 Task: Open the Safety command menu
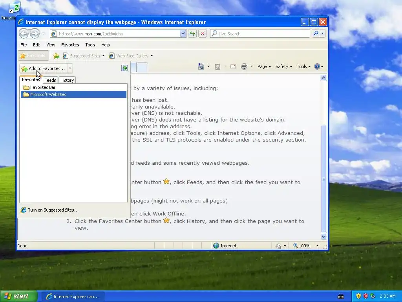coord(283,66)
